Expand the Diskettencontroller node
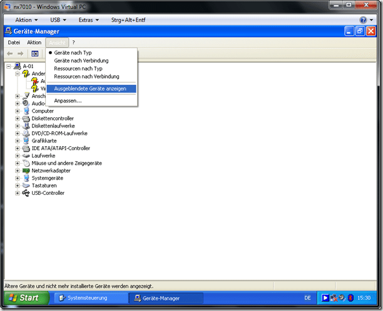 click(x=18, y=119)
